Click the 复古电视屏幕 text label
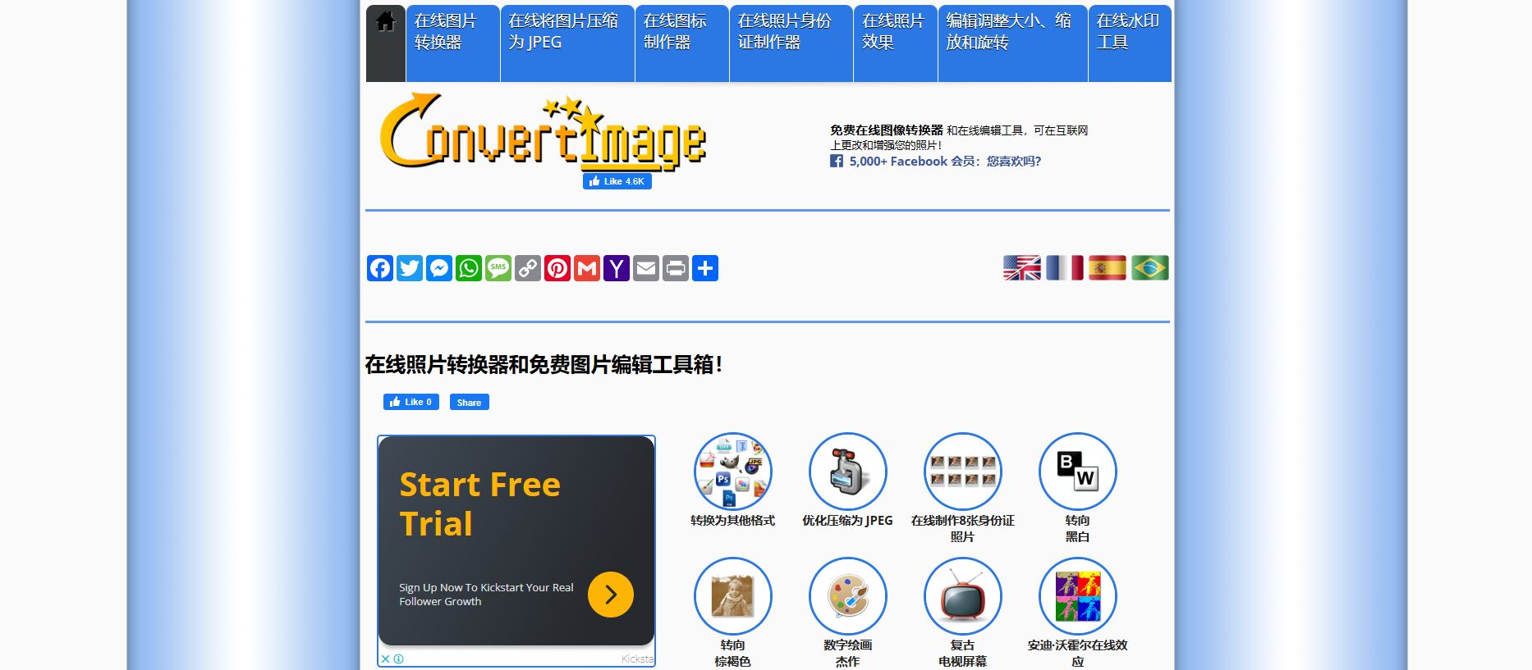Viewport: 1532px width, 670px height. [x=963, y=653]
